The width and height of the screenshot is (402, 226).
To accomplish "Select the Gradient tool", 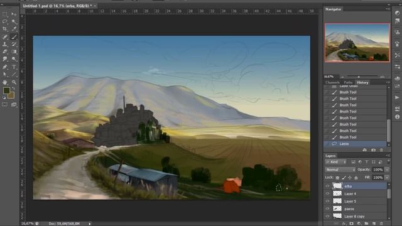I will tap(14, 51).
